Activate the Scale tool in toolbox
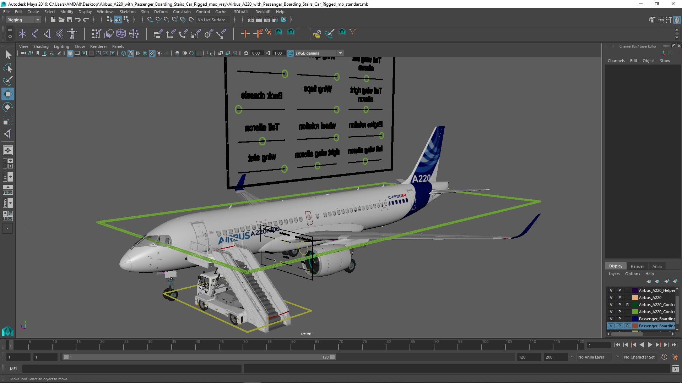The width and height of the screenshot is (682, 383). [x=8, y=120]
